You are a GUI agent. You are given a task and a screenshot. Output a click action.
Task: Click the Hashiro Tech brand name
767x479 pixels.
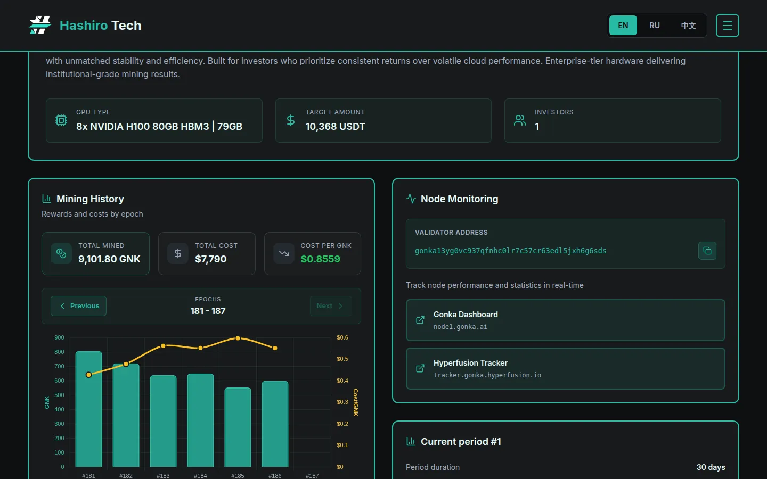(x=101, y=26)
